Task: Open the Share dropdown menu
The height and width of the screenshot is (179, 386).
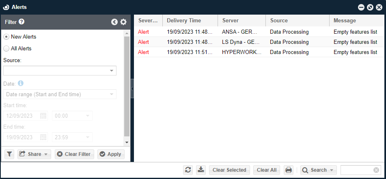Action: (34, 154)
